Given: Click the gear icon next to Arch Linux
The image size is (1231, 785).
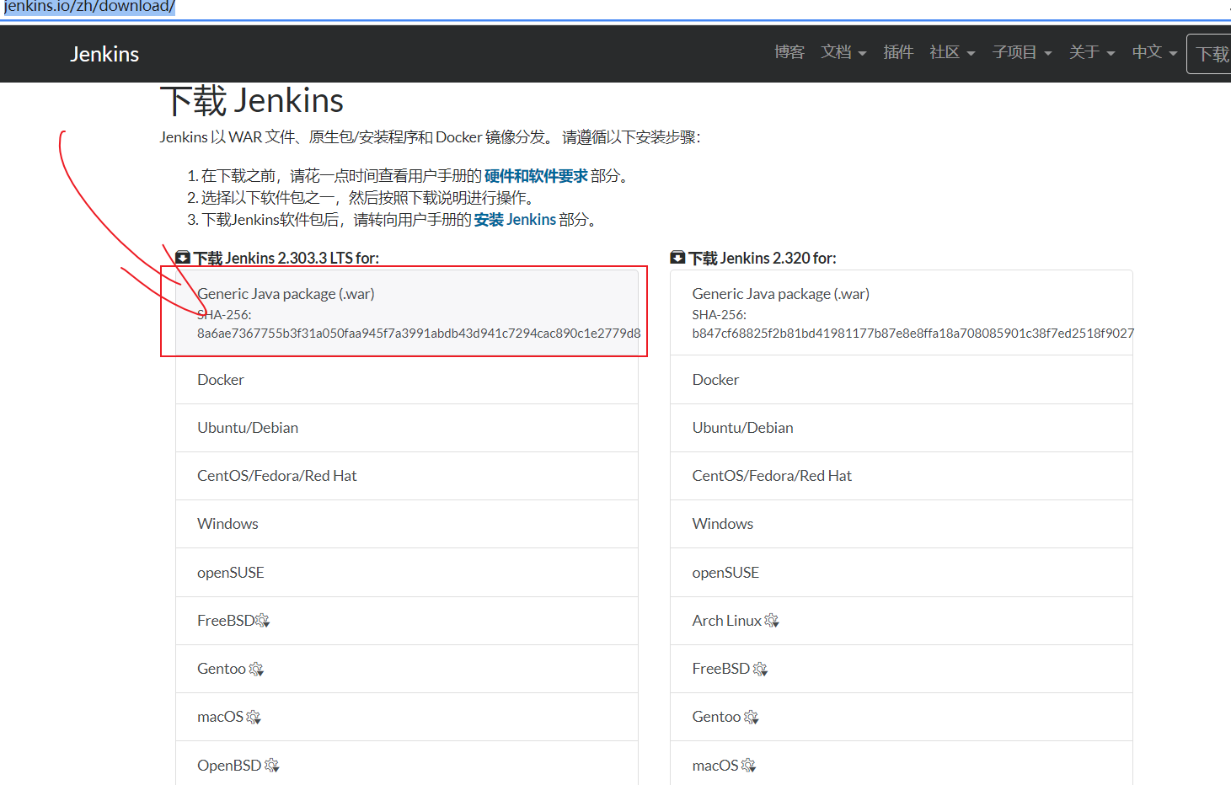Looking at the screenshot, I should [772, 621].
